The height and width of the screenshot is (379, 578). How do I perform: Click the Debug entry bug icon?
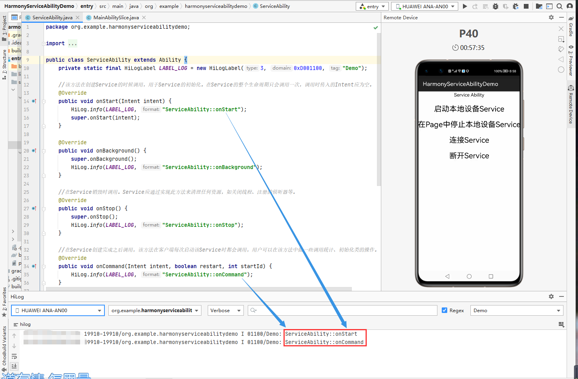tap(496, 6)
